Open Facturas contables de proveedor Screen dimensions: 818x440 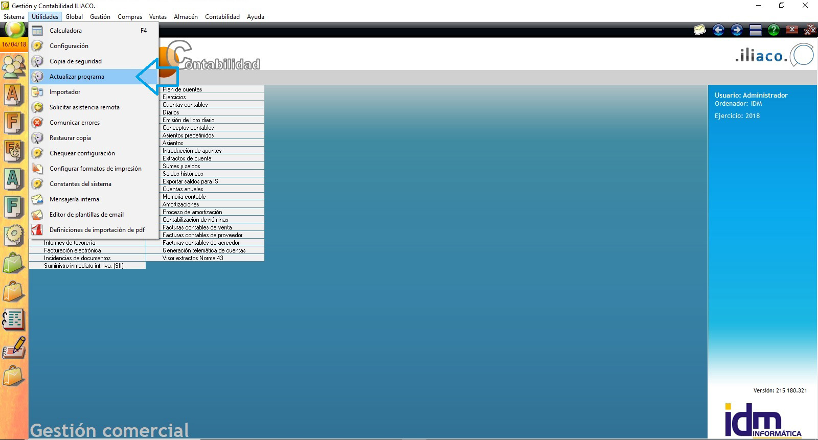coord(212,235)
